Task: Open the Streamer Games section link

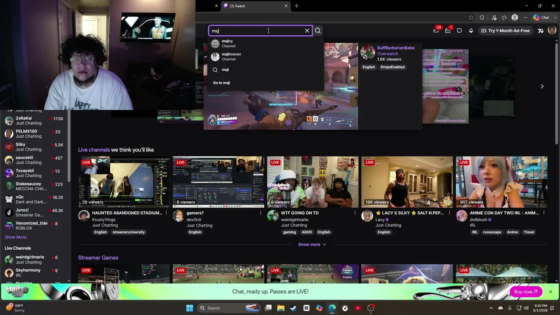Action: [98, 258]
